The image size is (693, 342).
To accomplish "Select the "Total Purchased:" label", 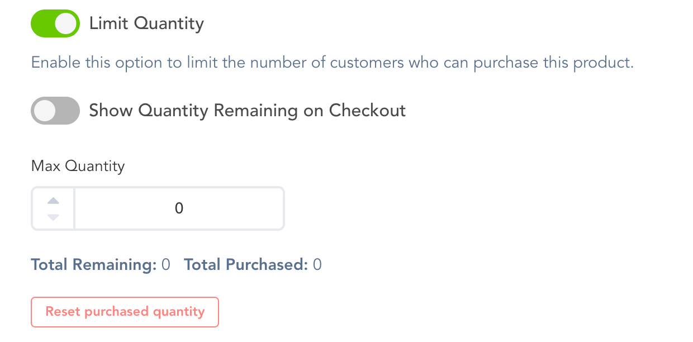I will pyautogui.click(x=246, y=265).
